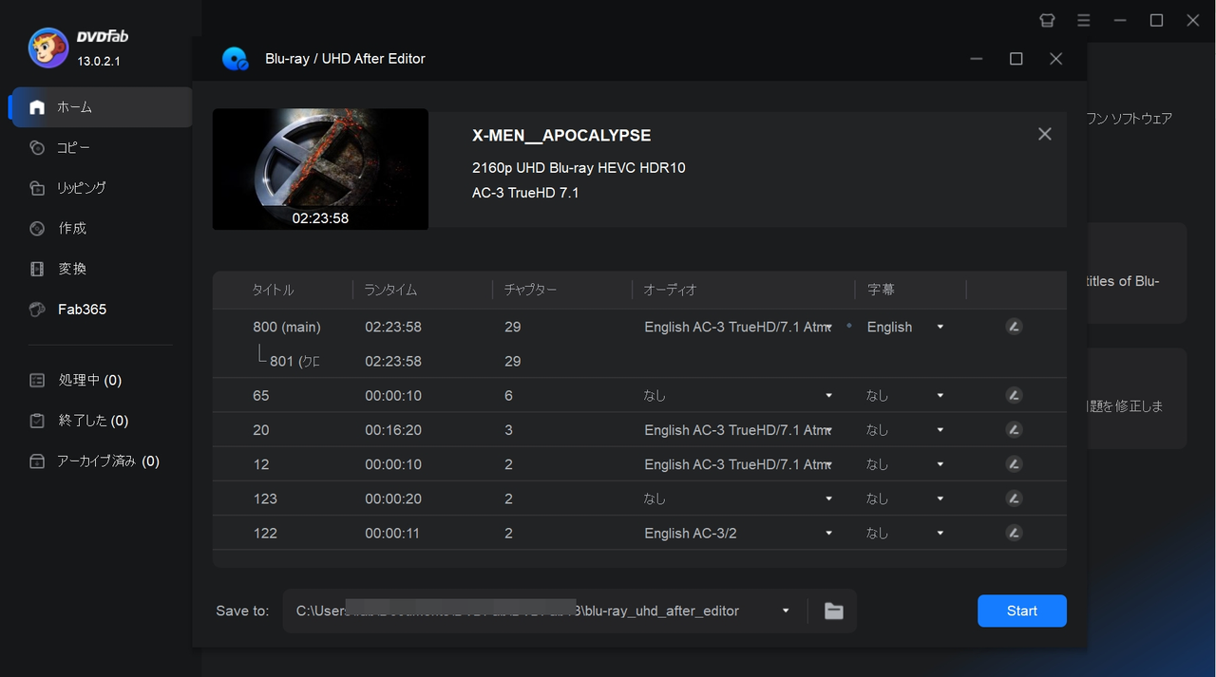Click the DVDFab monkey logo
This screenshot has height=677, width=1216.
47,47
